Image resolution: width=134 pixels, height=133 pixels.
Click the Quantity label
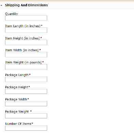coord(12,14)
